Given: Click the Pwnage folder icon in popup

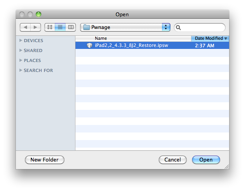Looking at the screenshot, I should coord(86,27).
